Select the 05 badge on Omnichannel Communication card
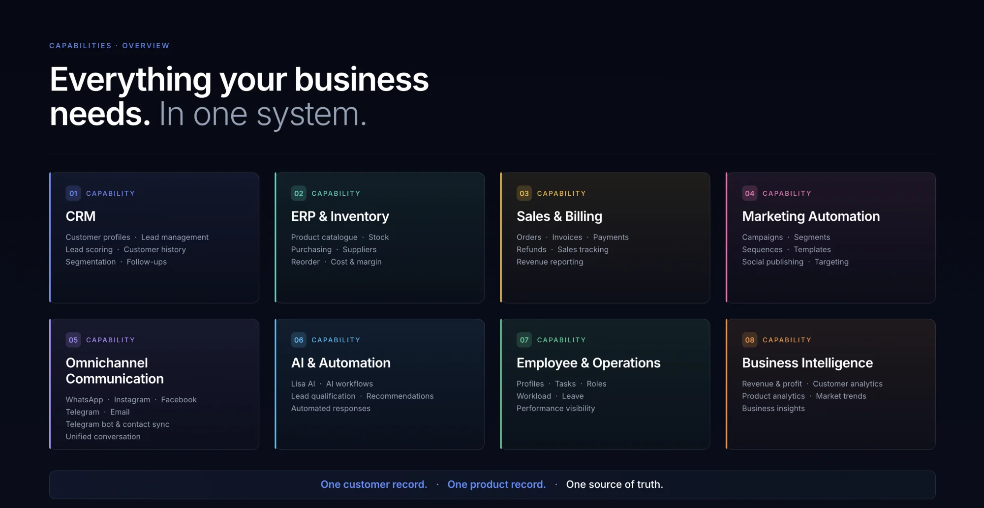Viewport: 984px width, 508px height. click(73, 340)
